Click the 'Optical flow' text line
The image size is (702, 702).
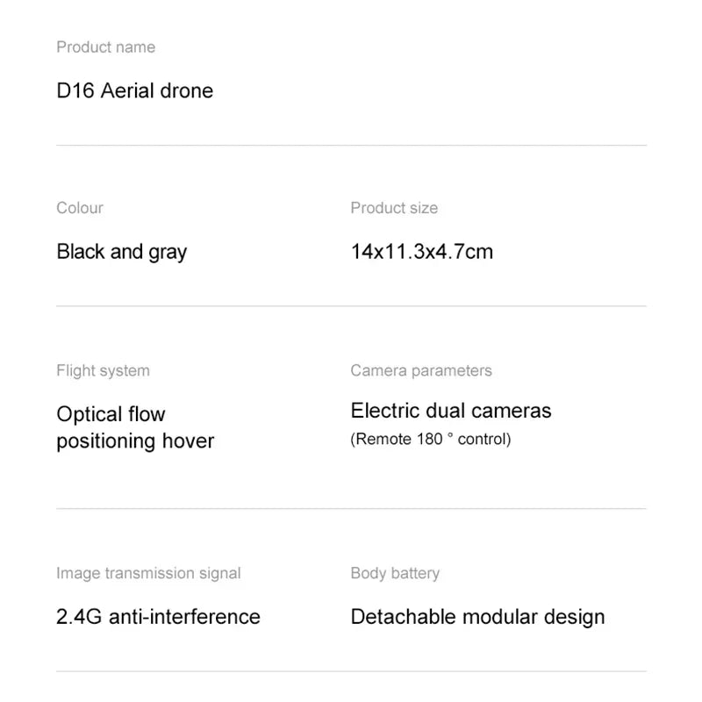[111, 414]
